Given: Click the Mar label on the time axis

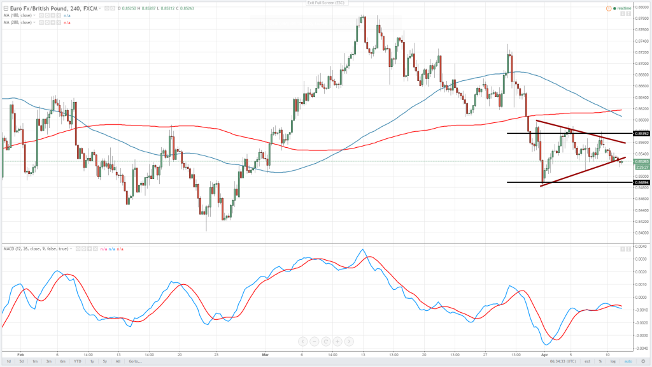Looking at the screenshot, I should tap(266, 355).
